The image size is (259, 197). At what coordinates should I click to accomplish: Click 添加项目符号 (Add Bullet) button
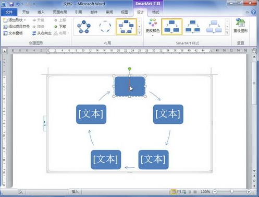(x=17, y=27)
